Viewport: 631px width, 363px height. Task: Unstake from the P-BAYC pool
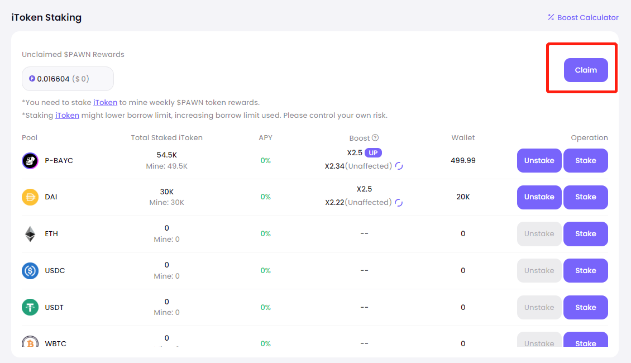pos(539,161)
